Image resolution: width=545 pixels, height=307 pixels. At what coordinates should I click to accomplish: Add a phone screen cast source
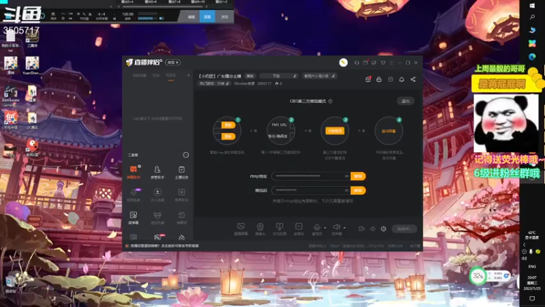coord(279,229)
